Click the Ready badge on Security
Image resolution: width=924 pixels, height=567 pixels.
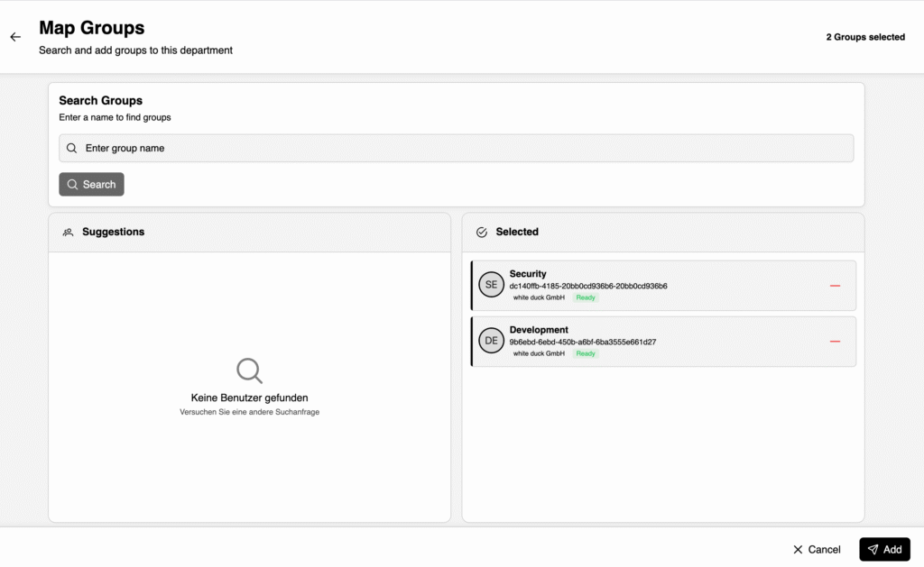click(x=586, y=297)
